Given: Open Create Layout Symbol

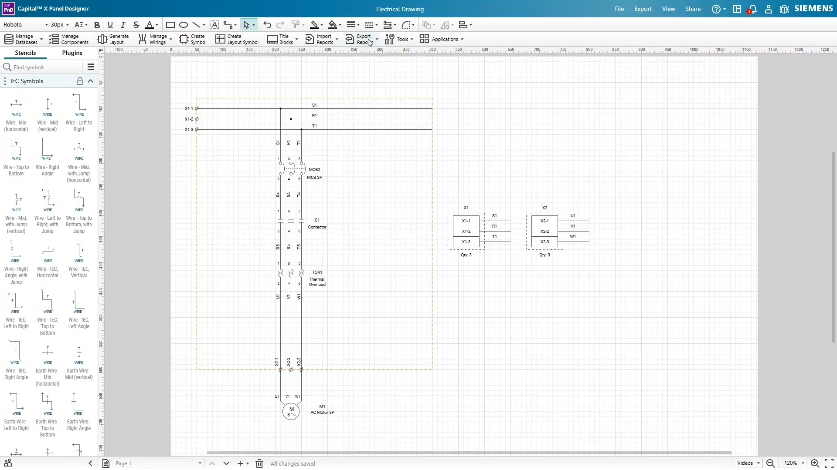Looking at the screenshot, I should 236,39.
